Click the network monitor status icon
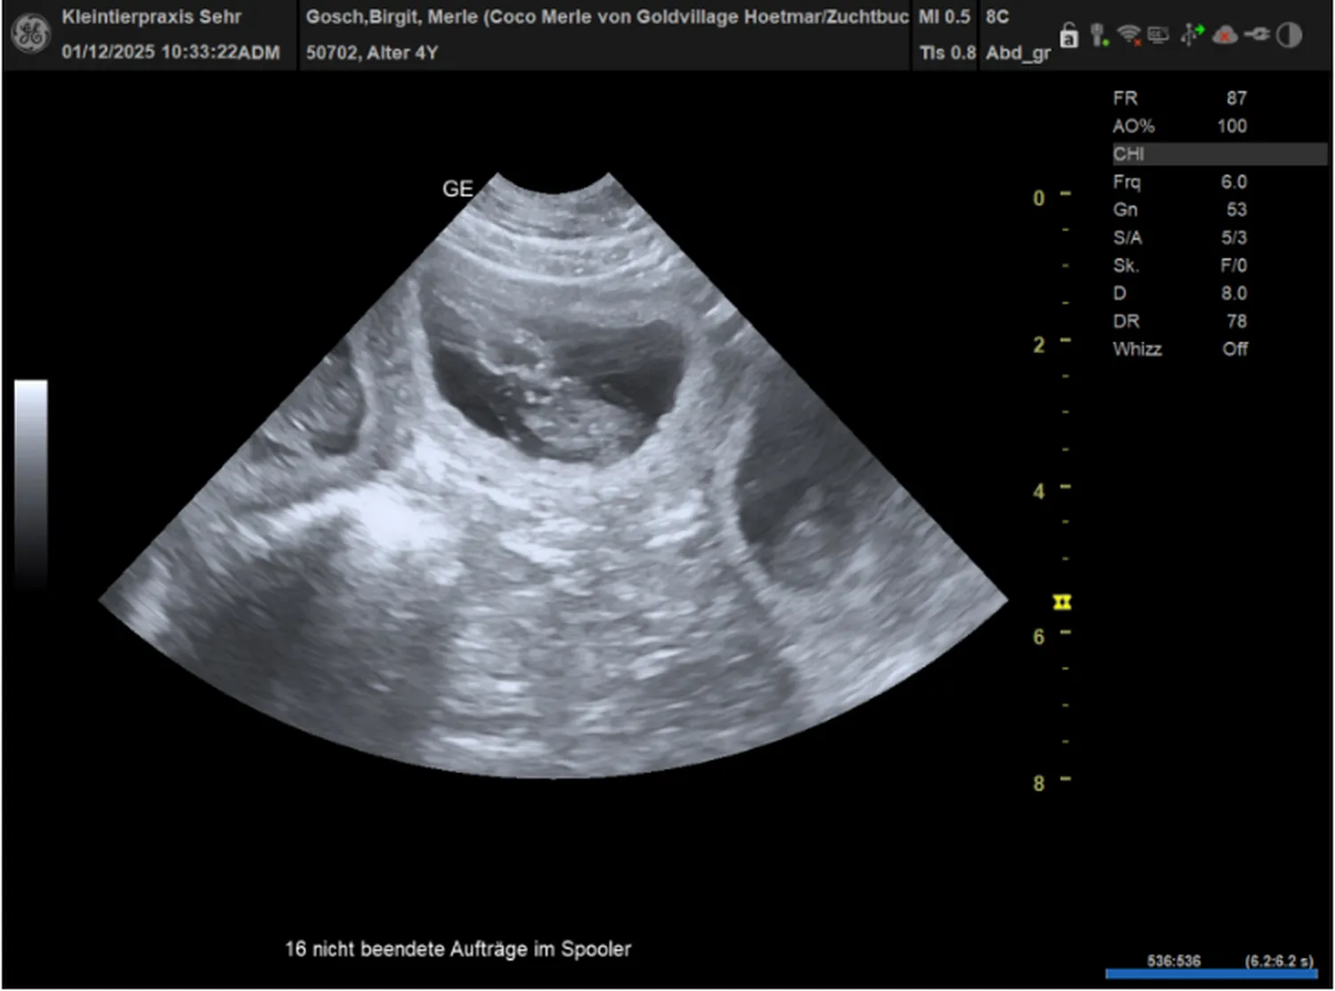This screenshot has width=1335, height=991. 1158,36
